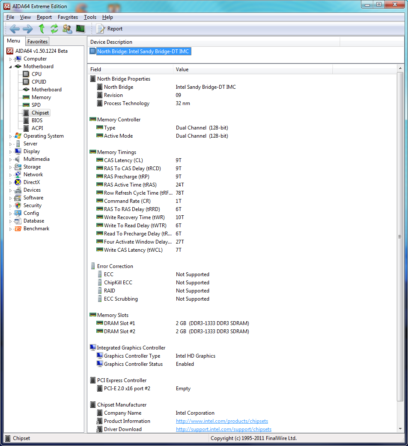
Task: Click the Forward navigation arrow
Action: [27, 29]
